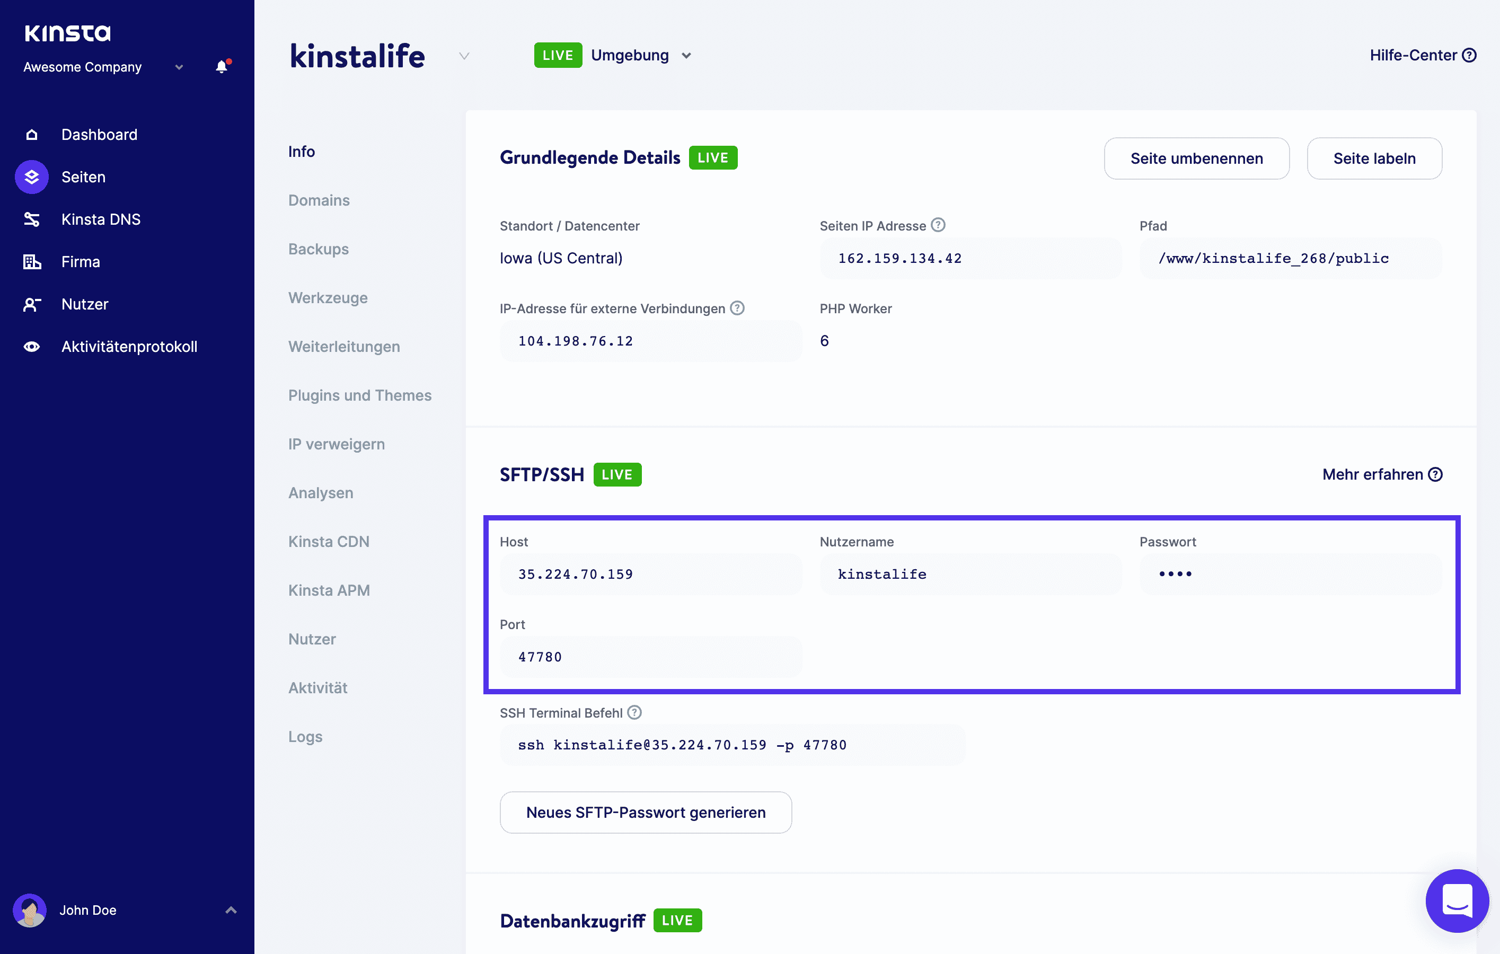This screenshot has height=954, width=1500.
Task: Select the Analysen tab
Action: pyautogui.click(x=321, y=492)
